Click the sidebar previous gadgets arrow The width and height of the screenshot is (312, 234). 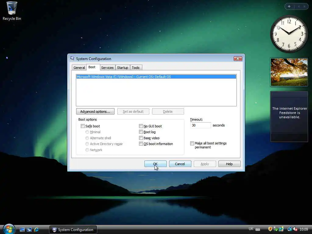299,7
